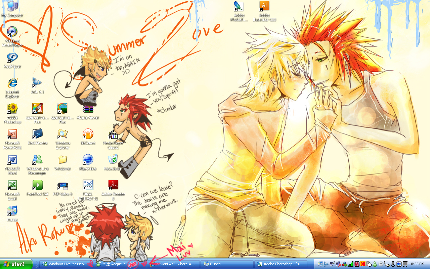This screenshot has height=269, width=430.
Task: Click the green Messenger person tray icon
Action: 375,264
